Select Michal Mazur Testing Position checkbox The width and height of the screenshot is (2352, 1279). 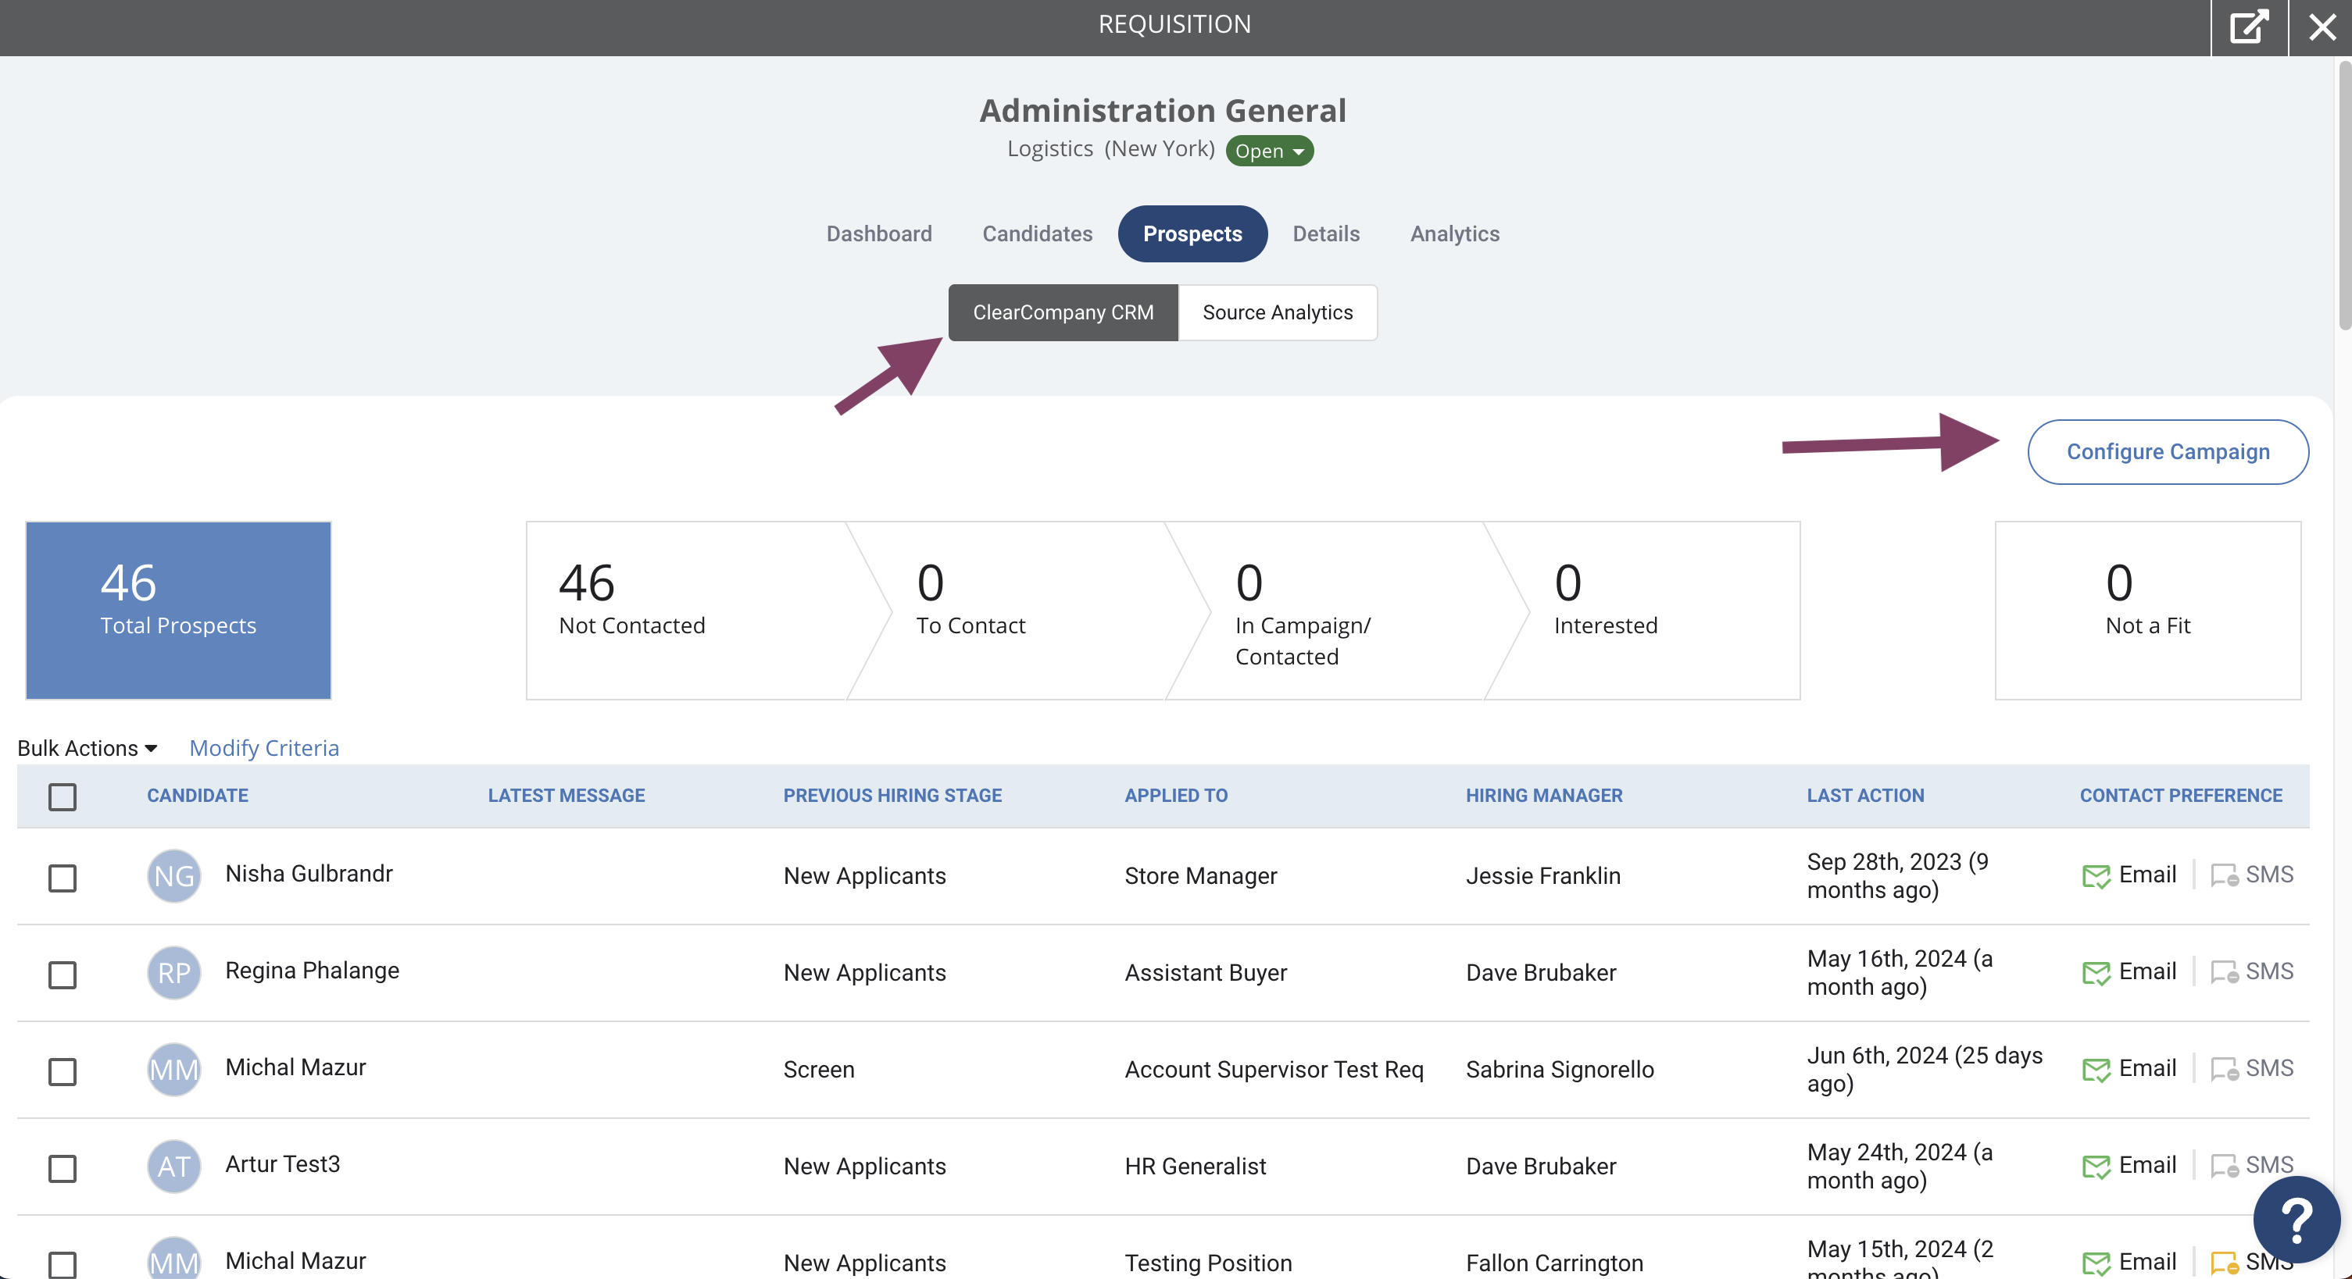pyautogui.click(x=62, y=1264)
